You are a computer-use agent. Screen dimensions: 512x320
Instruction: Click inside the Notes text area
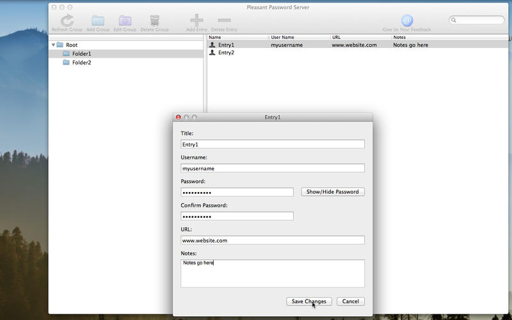272,273
